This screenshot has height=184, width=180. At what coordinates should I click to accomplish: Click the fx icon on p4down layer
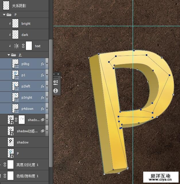point(42,109)
